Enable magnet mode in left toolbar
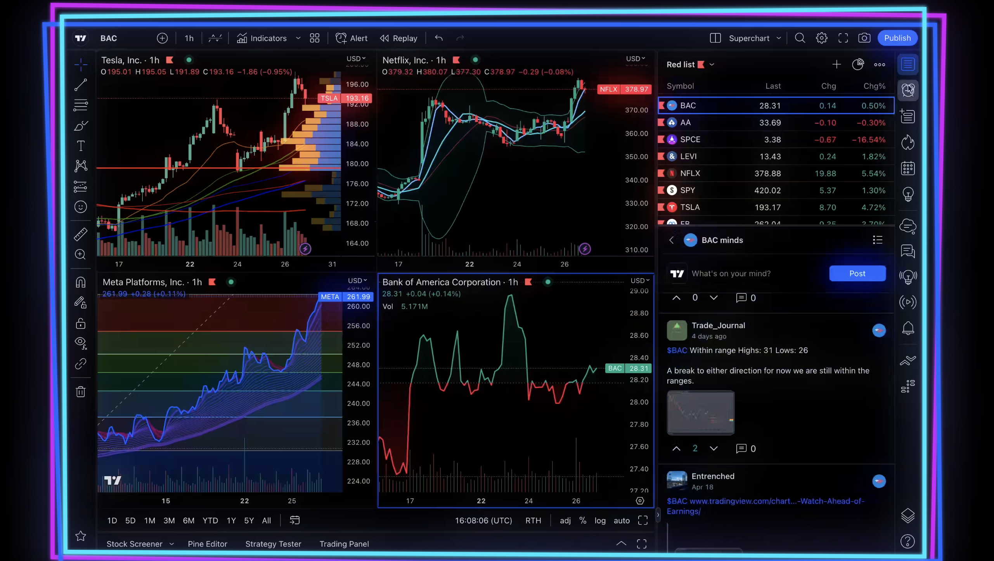This screenshot has height=561, width=994. 81,282
